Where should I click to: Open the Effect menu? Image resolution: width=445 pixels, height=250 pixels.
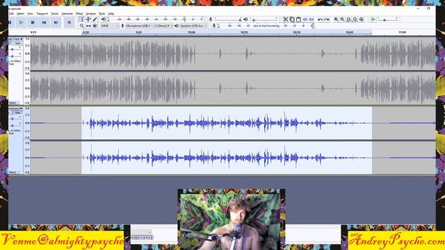click(79, 14)
